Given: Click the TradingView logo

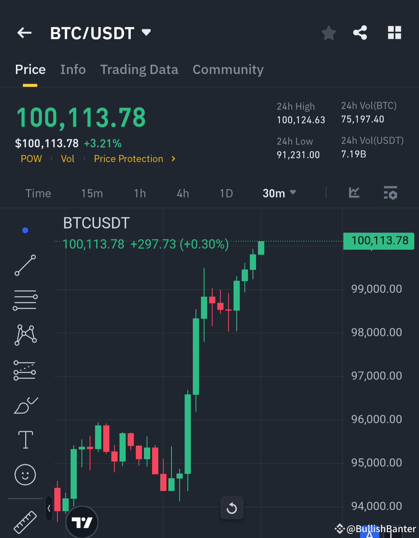Looking at the screenshot, I should 81,522.
